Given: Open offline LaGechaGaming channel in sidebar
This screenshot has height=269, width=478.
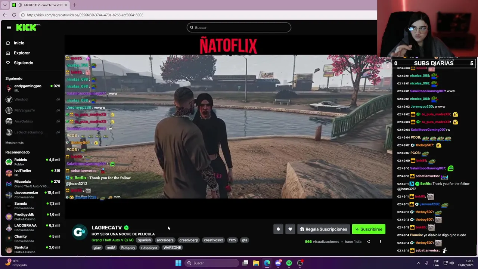Looking at the screenshot, I should point(33,132).
